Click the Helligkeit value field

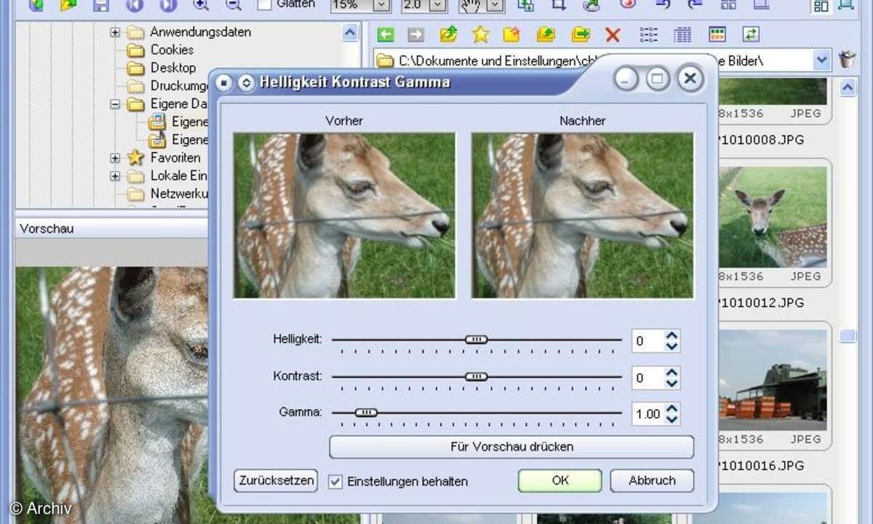[647, 341]
